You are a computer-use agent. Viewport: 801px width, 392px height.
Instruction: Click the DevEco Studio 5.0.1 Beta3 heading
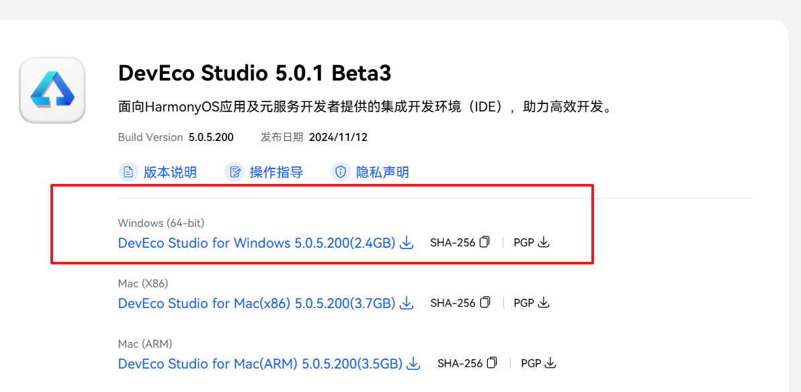(x=255, y=72)
